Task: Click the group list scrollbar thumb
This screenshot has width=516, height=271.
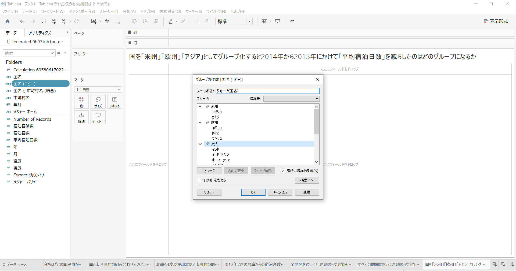Action: click(316, 122)
